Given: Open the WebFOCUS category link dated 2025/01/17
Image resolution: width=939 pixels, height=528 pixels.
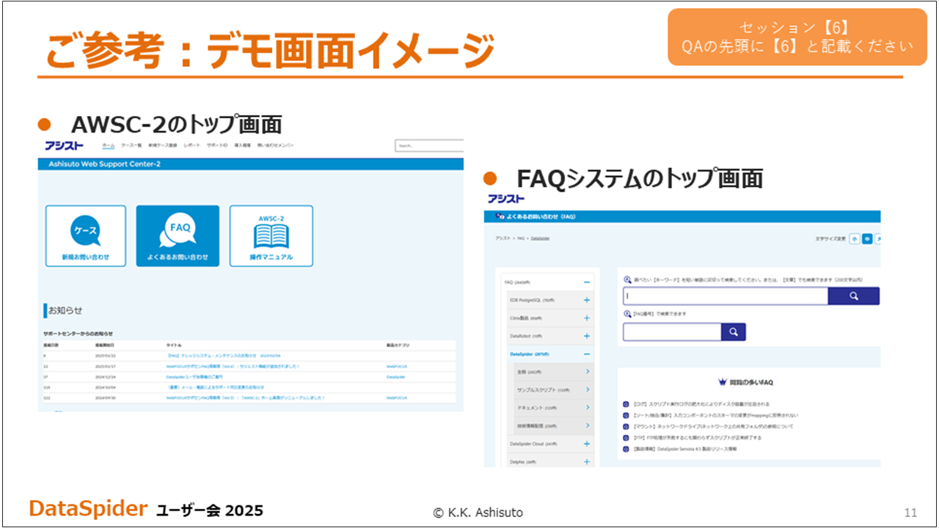Looking at the screenshot, I should tap(397, 366).
